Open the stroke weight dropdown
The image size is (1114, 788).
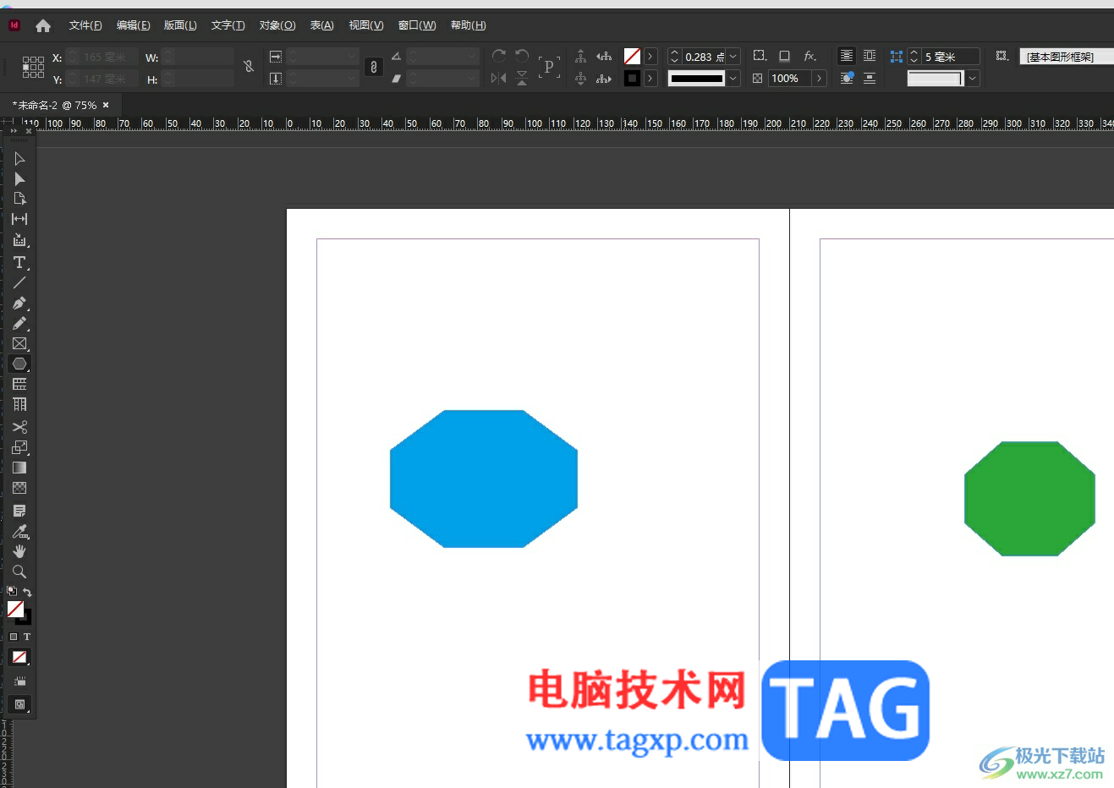[x=733, y=57]
